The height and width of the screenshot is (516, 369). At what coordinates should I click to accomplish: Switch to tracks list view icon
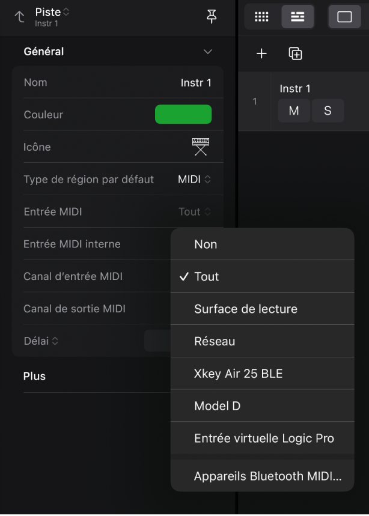click(x=297, y=17)
